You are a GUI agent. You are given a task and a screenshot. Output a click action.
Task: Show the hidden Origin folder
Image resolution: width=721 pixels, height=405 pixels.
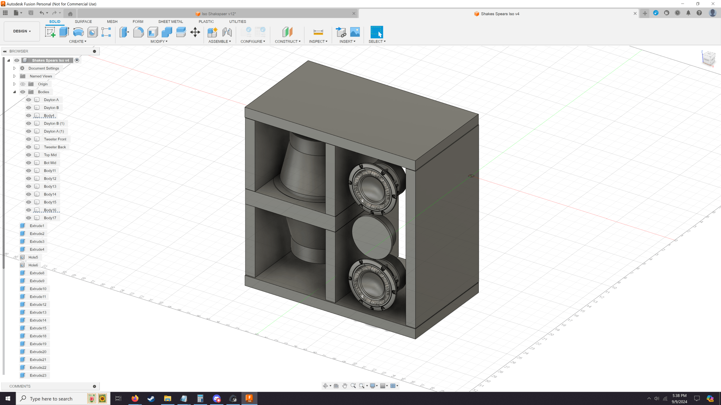coord(23,84)
